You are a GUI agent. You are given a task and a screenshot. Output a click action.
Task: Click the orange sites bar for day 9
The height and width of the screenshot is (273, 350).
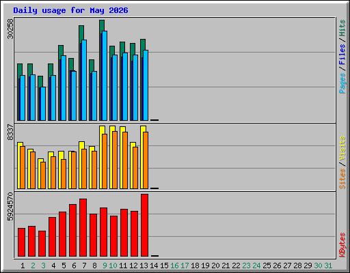tap(105, 162)
